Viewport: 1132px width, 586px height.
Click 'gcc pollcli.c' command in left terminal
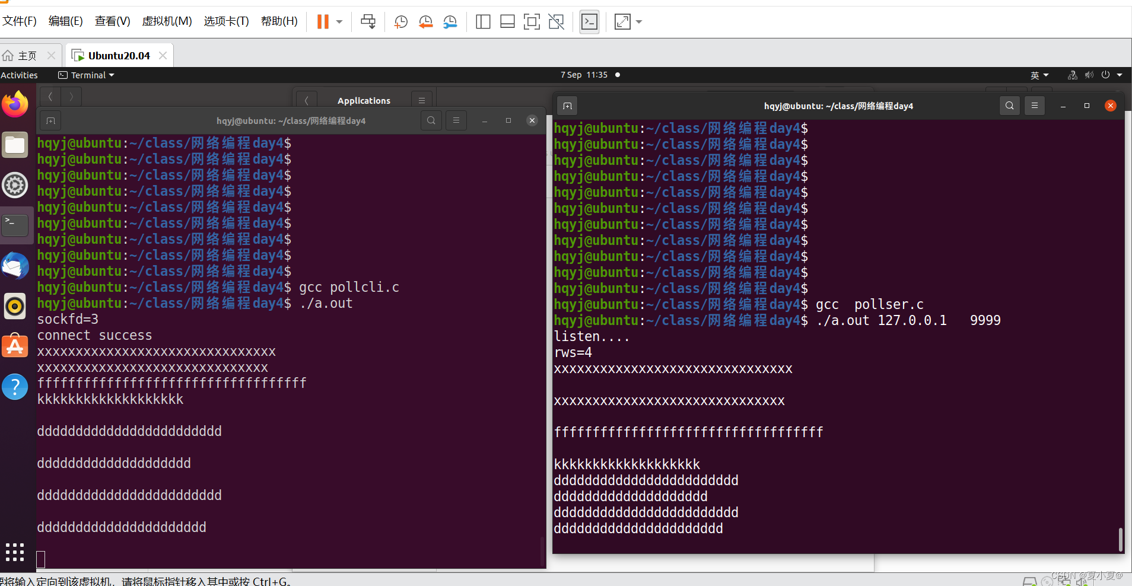349,287
